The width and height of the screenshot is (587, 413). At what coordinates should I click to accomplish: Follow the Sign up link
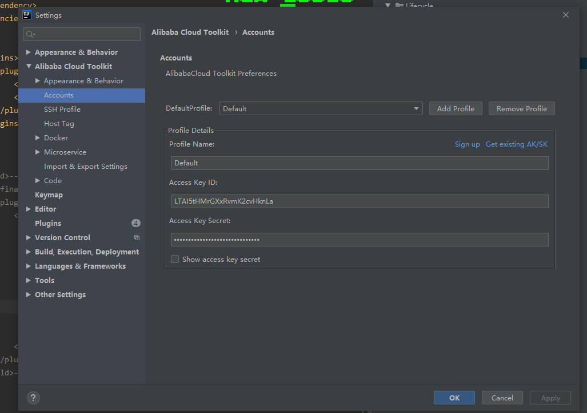[x=467, y=144]
